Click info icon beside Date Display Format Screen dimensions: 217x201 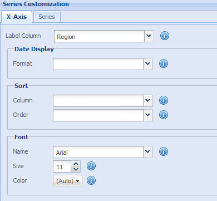tap(164, 63)
